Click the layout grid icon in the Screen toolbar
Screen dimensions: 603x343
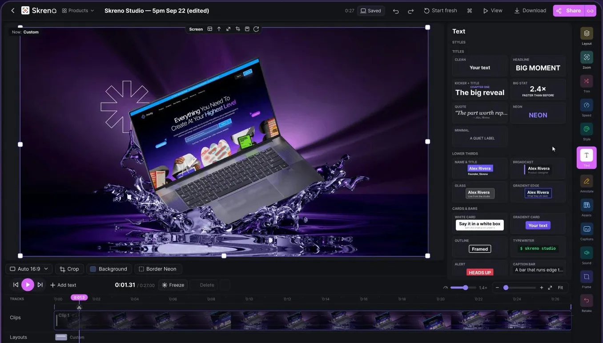click(210, 29)
